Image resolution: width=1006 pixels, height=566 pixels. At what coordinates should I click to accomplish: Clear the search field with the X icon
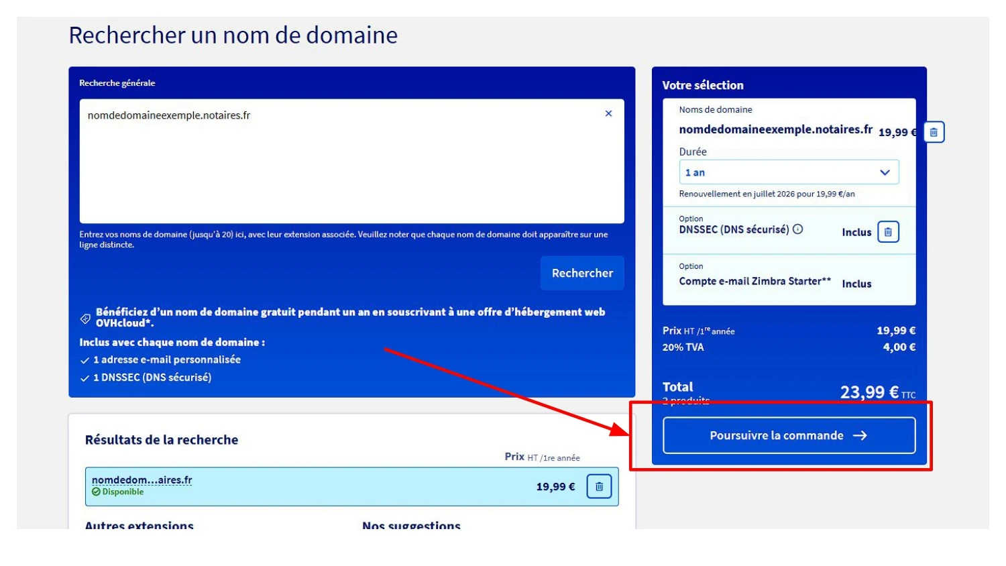pos(608,113)
